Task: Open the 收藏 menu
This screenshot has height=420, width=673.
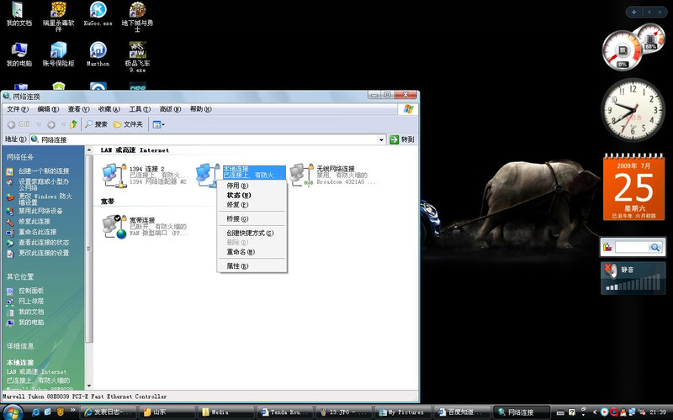Action: coord(109,109)
